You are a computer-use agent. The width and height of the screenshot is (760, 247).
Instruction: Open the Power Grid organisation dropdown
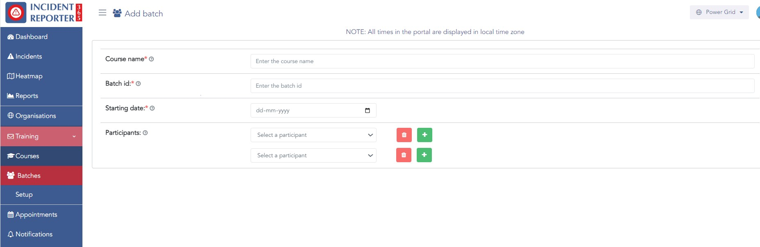coord(719,12)
